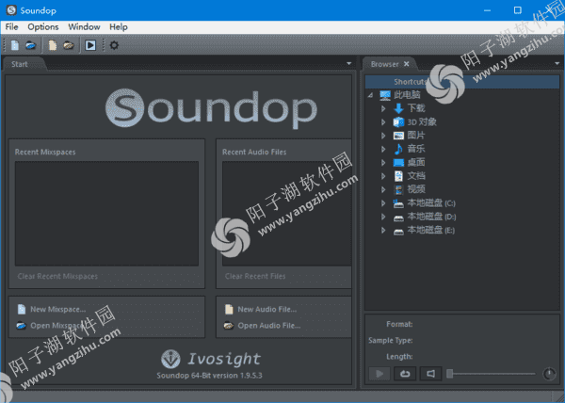Image resolution: width=565 pixels, height=403 pixels.
Task: Expand the 音乐 folder node
Action: coord(383,149)
